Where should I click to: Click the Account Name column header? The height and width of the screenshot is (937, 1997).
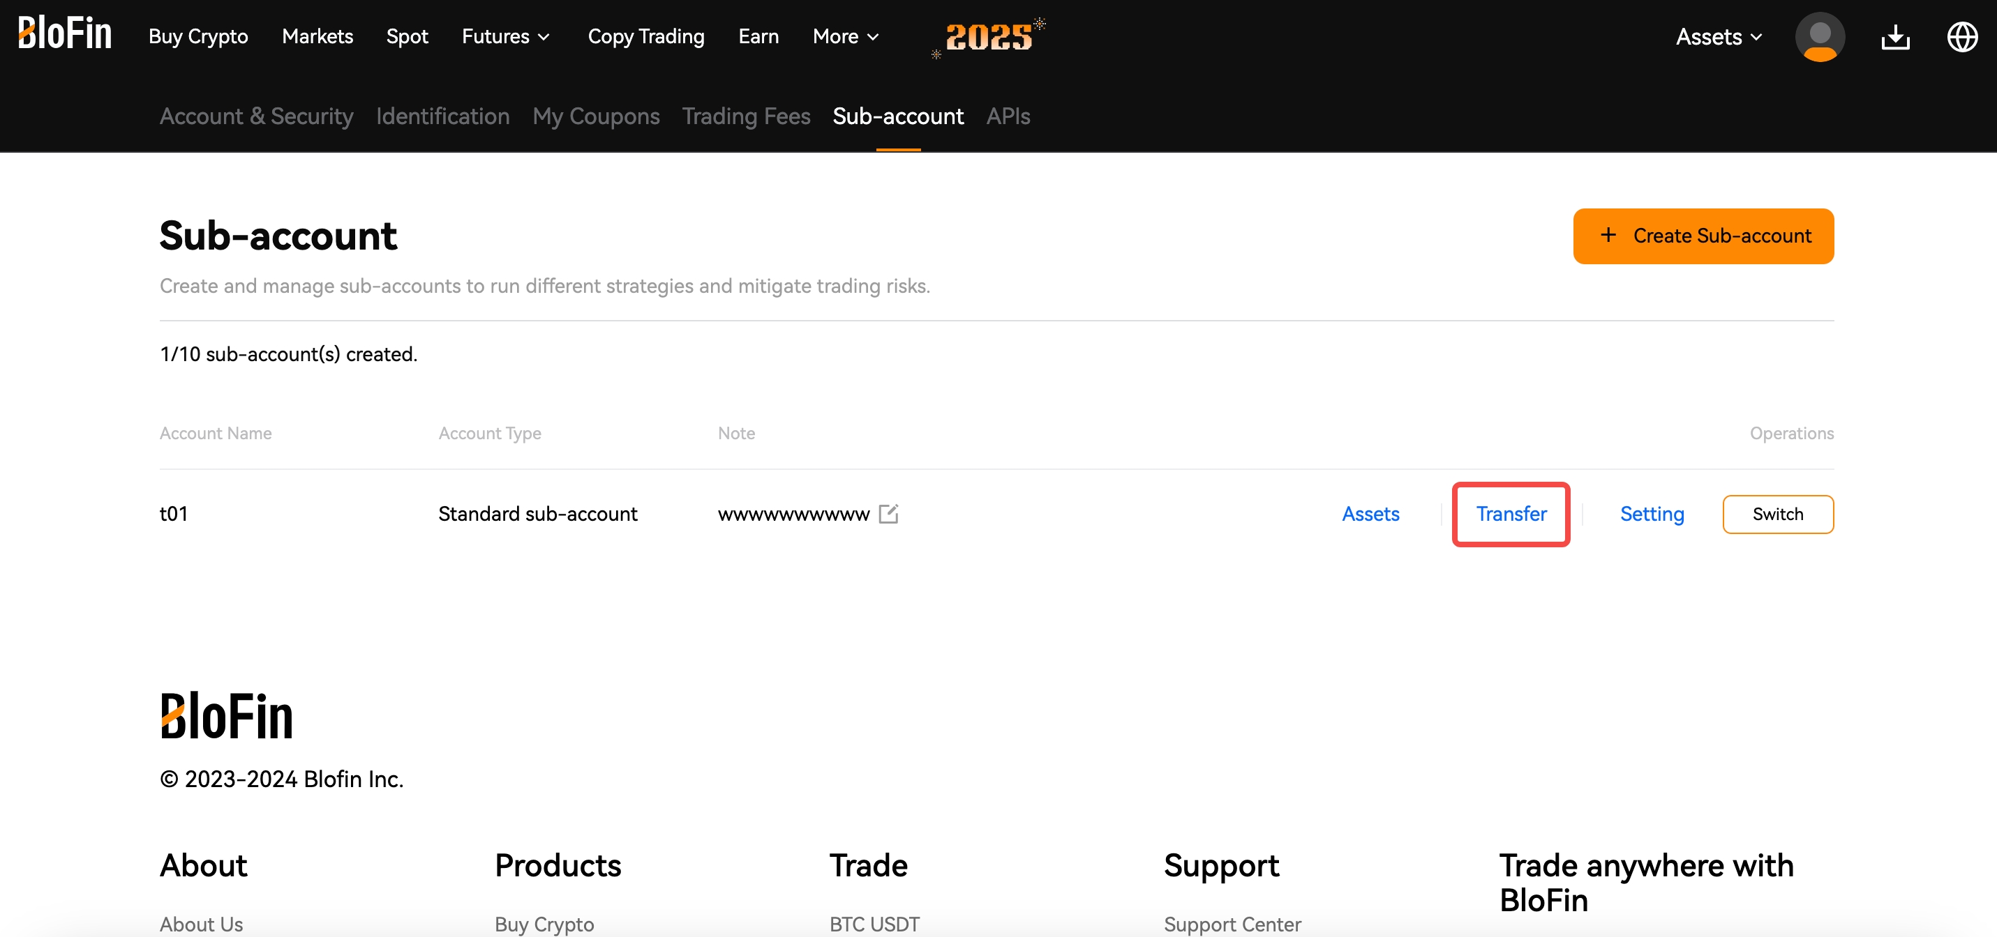[x=216, y=433]
